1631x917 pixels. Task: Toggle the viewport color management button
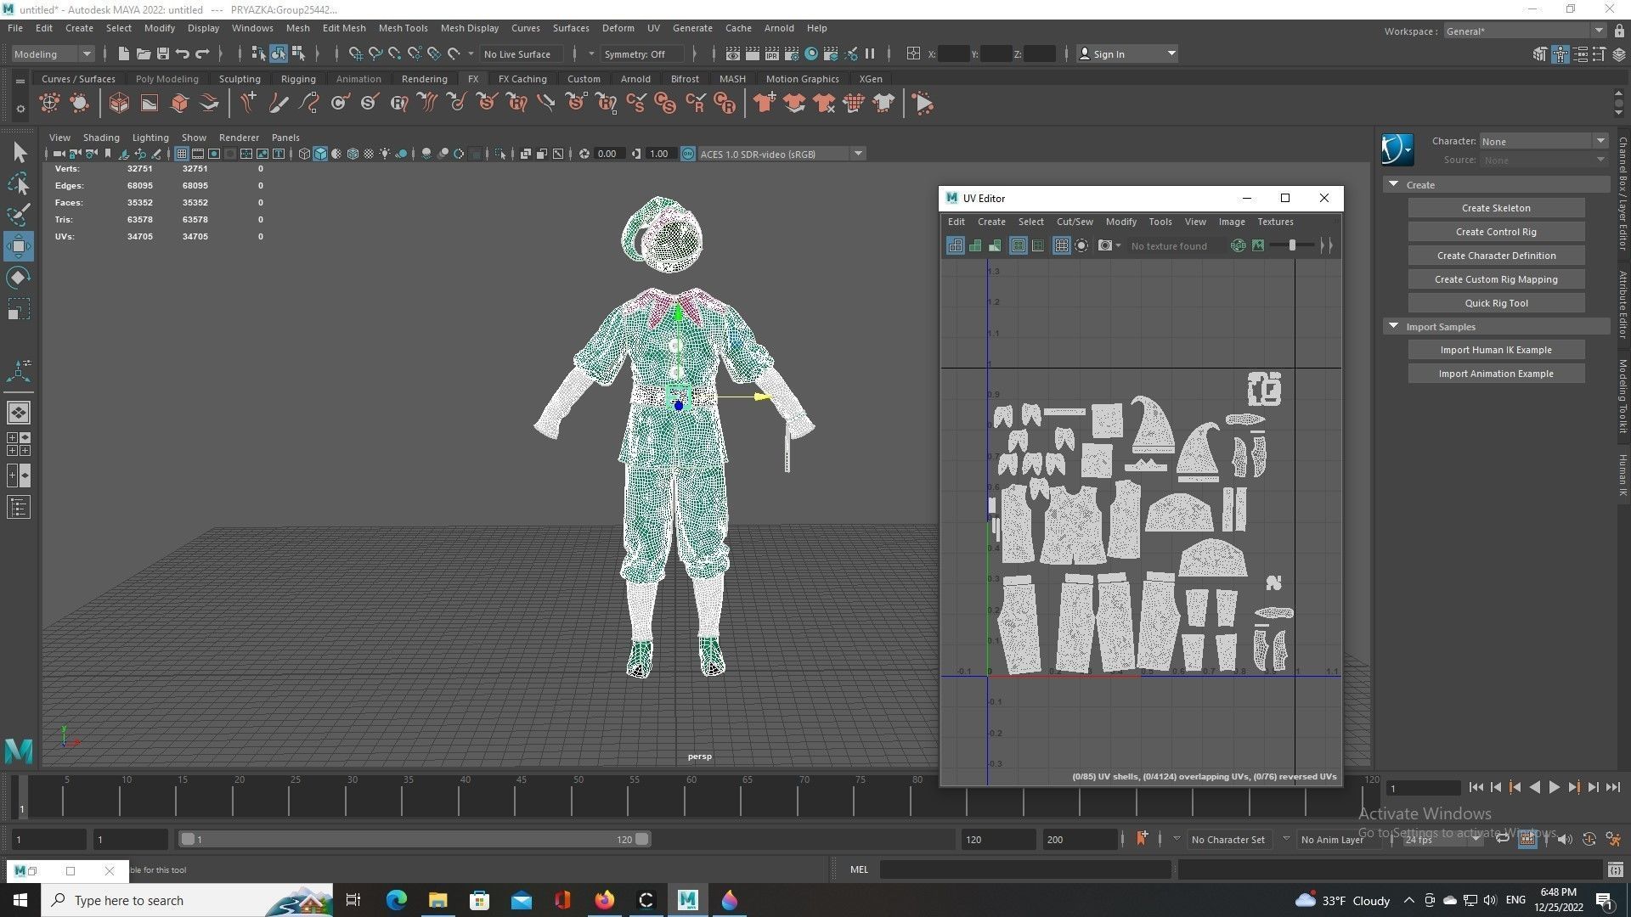click(688, 154)
